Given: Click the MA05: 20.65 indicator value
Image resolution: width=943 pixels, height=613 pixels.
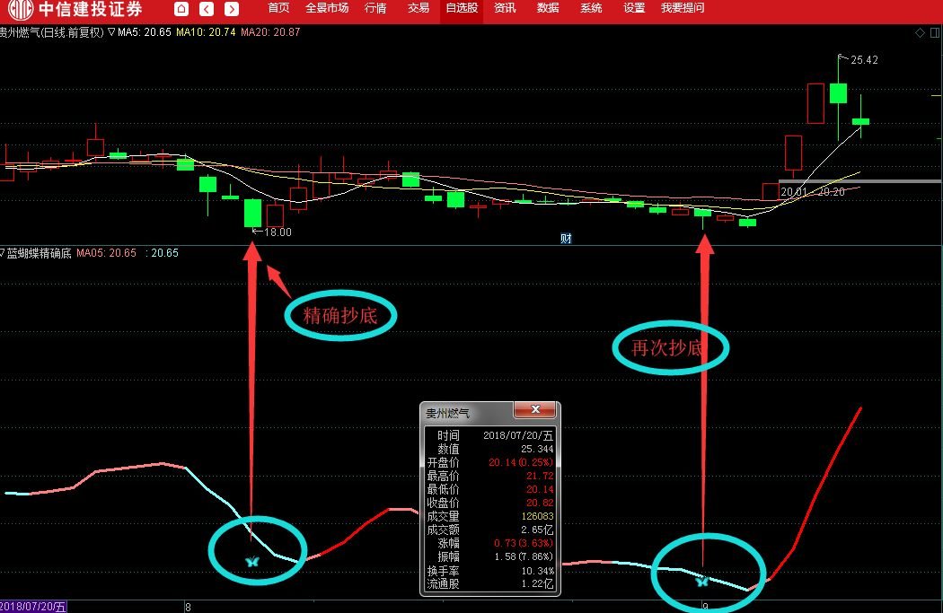Looking at the screenshot, I should [x=107, y=253].
